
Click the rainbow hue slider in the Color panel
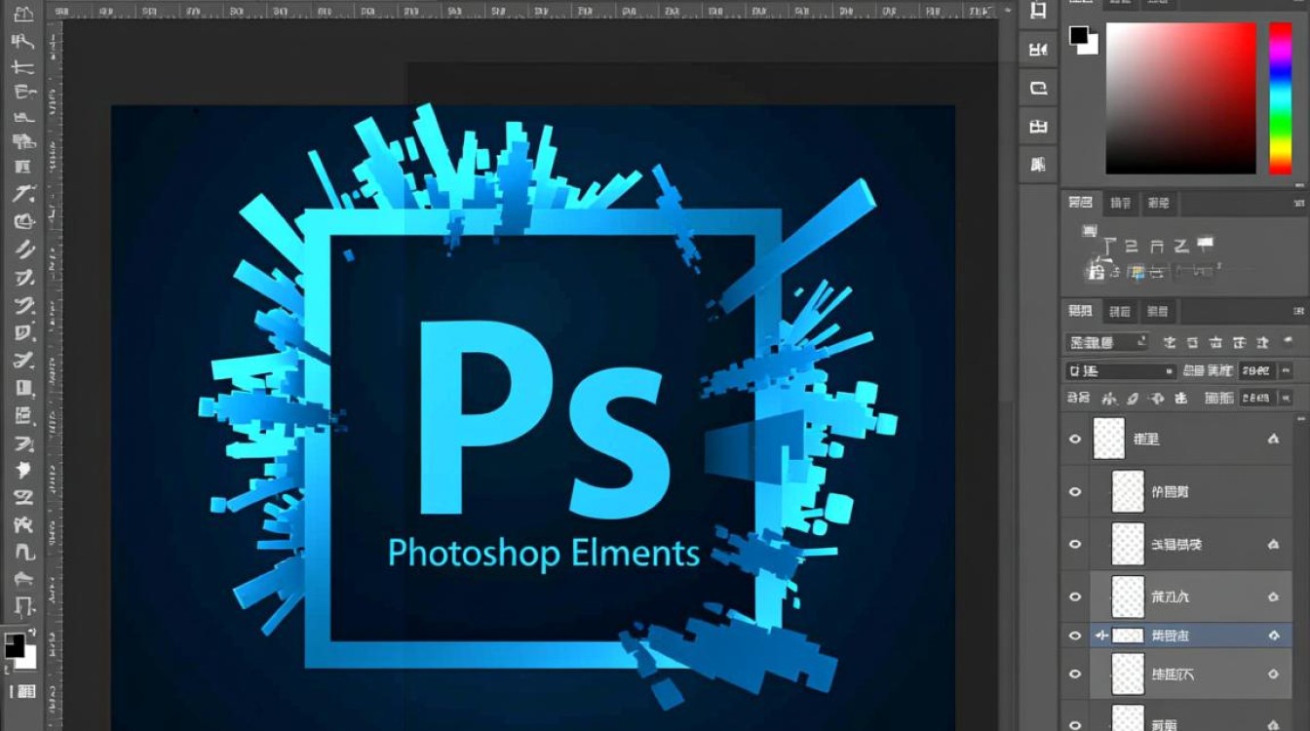coord(1280,98)
